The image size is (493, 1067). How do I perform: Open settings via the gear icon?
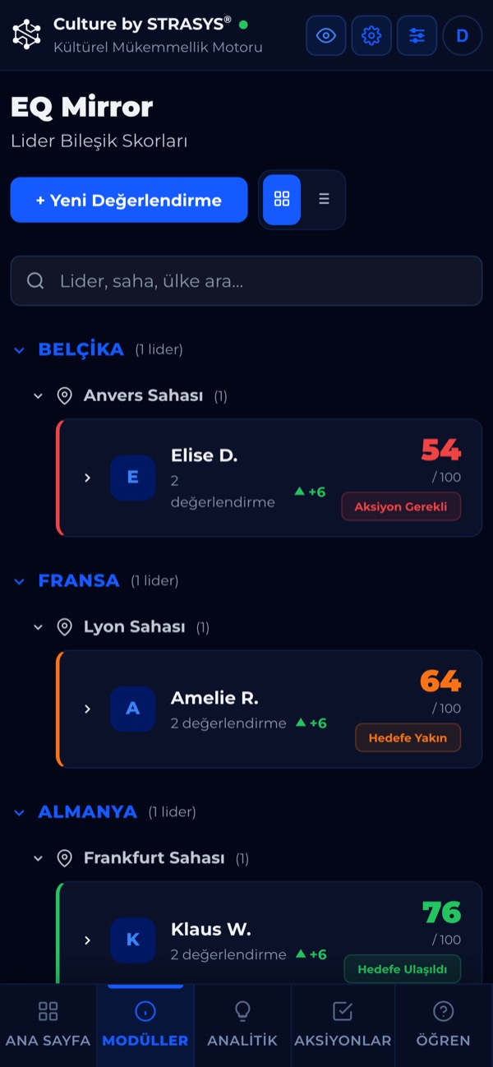click(x=371, y=35)
